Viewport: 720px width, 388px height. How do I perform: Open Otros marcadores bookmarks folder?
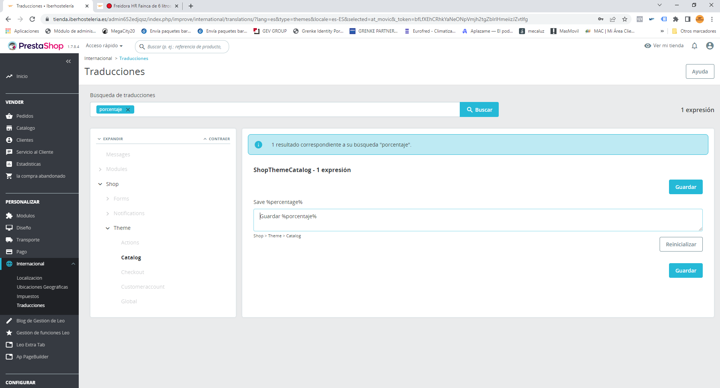click(694, 31)
